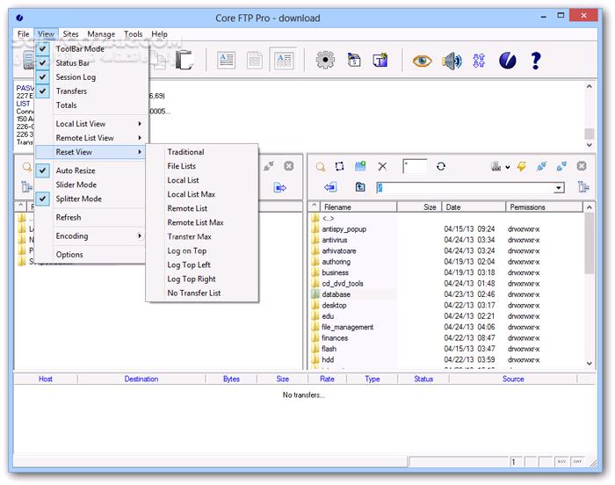615x485 pixels.
Task: Click the local pane search magnifier icon
Action: click(x=26, y=167)
